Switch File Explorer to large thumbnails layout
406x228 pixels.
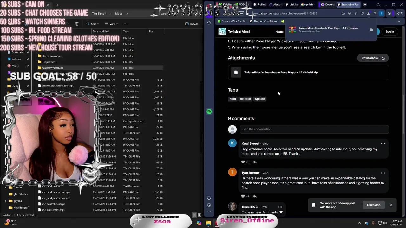pyautogui.click(x=199, y=215)
